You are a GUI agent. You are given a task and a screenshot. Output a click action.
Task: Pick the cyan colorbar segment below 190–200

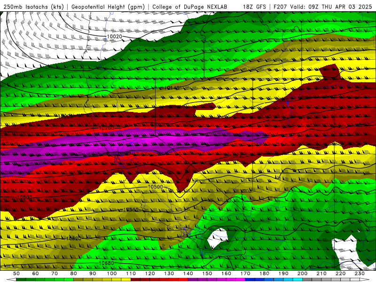pyautogui.click(x=293, y=280)
